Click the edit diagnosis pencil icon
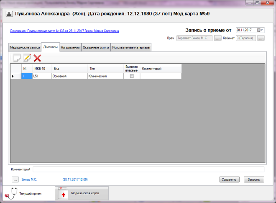Image resolution: width=276 pixels, height=203 pixels. click(x=27, y=58)
